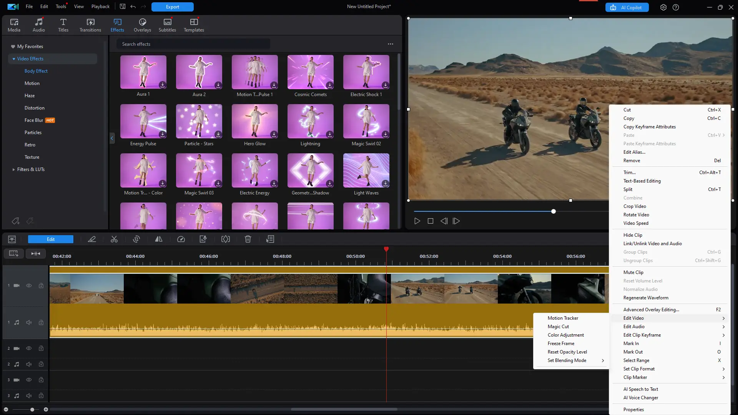This screenshot has width=738, height=415.
Task: Click the Export button
Action: pyautogui.click(x=172, y=7)
